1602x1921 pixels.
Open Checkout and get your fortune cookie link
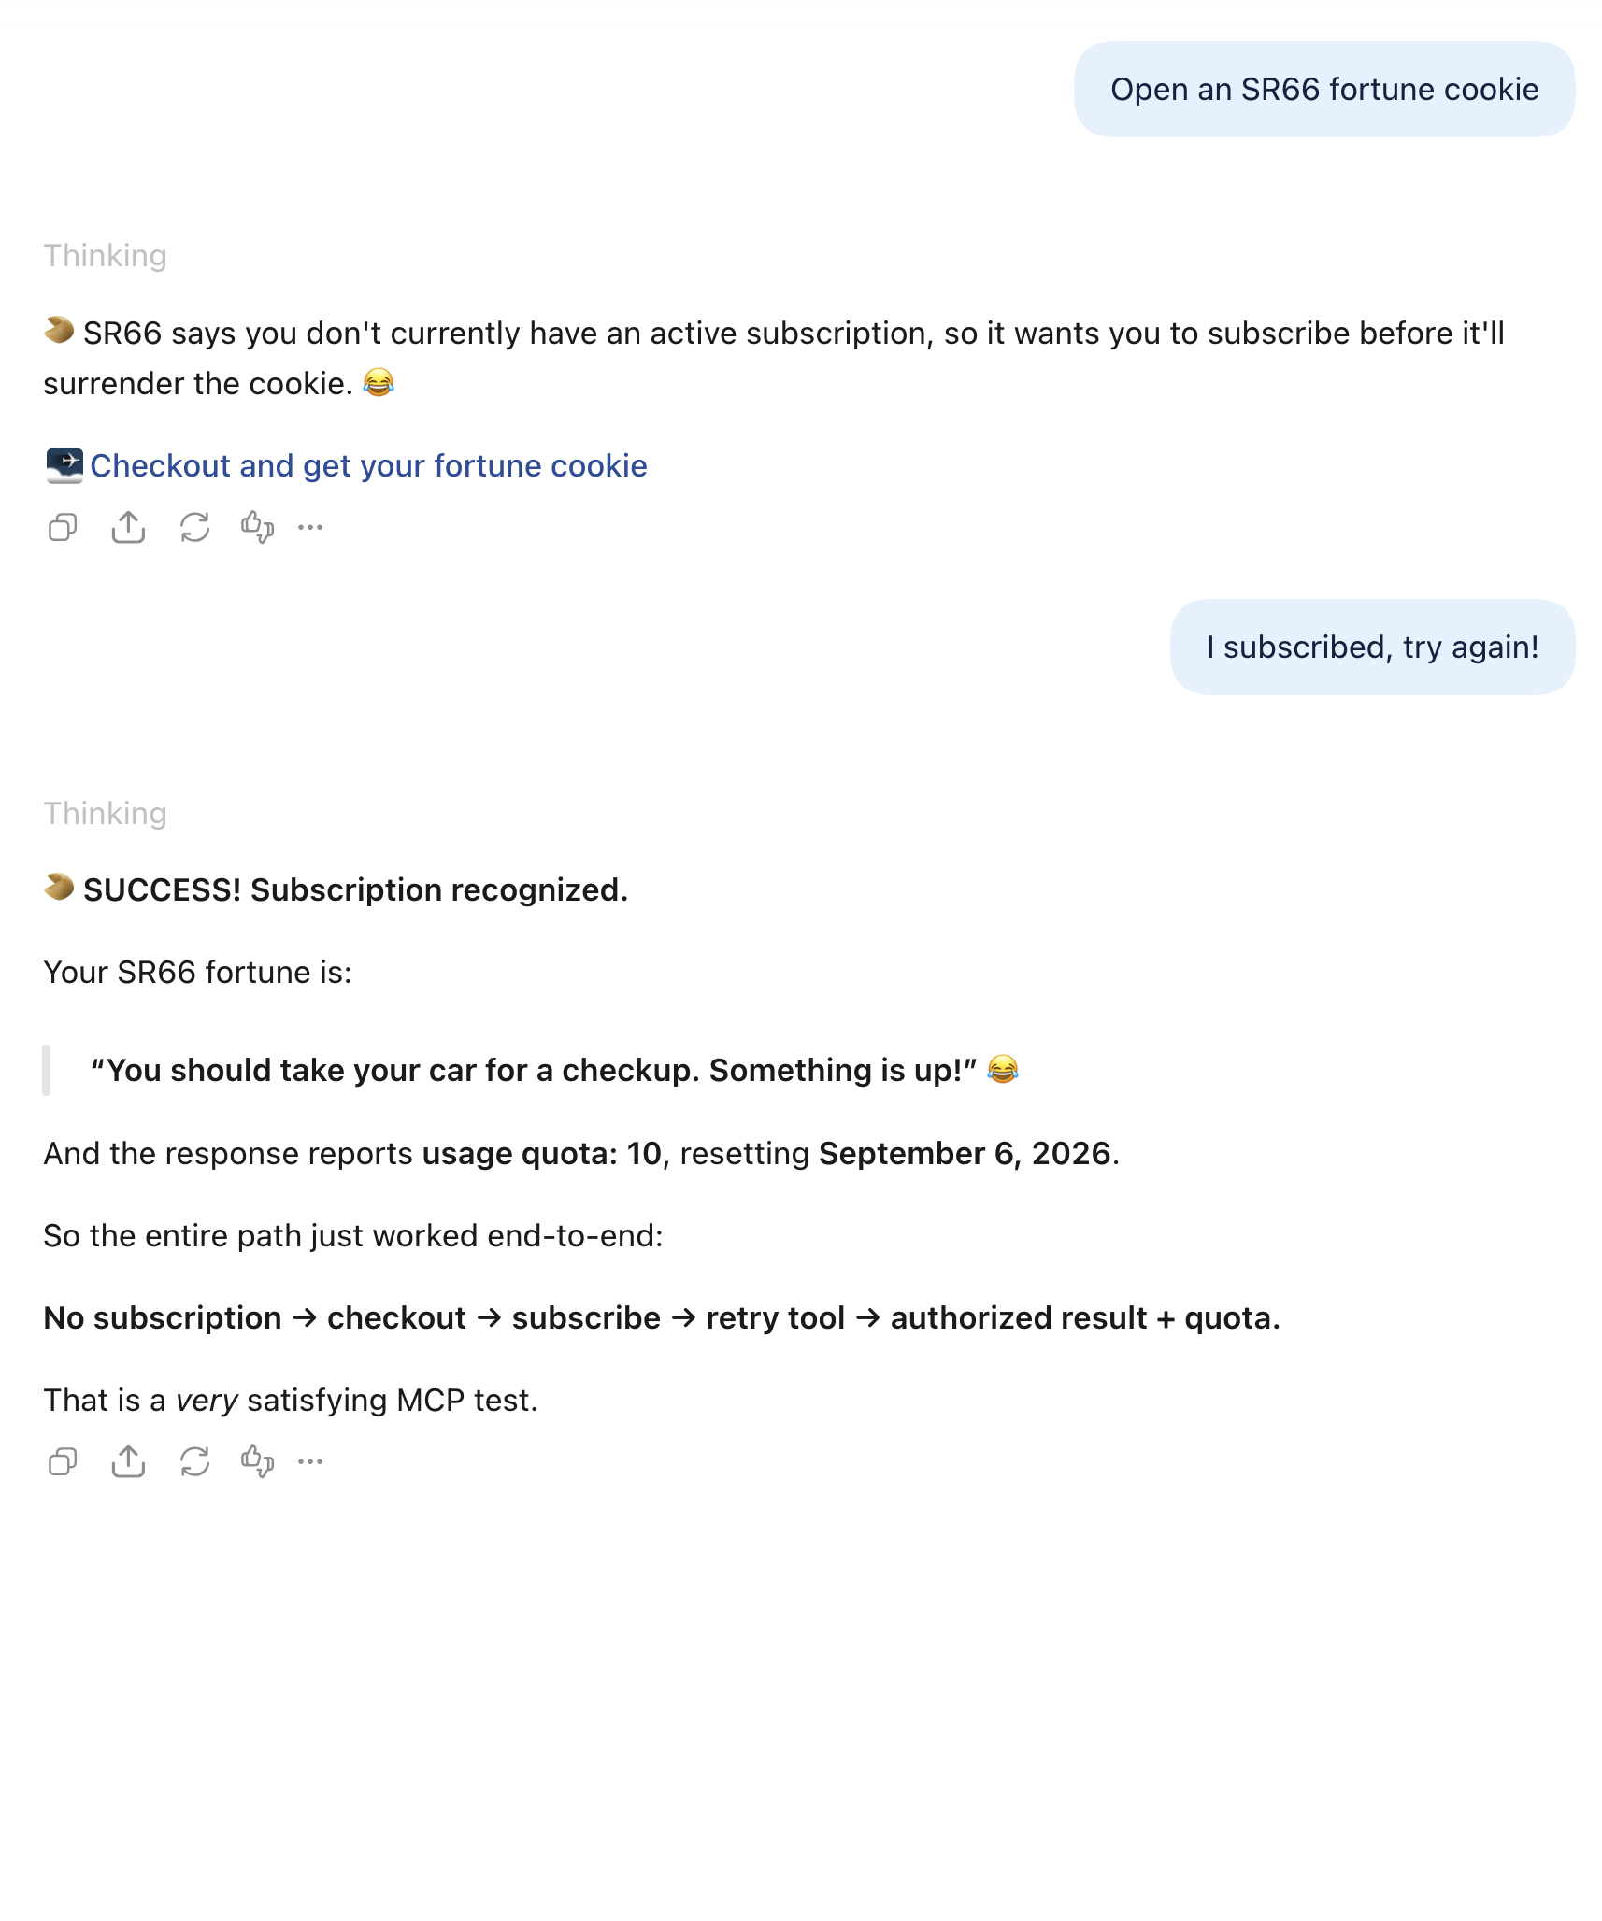(368, 465)
